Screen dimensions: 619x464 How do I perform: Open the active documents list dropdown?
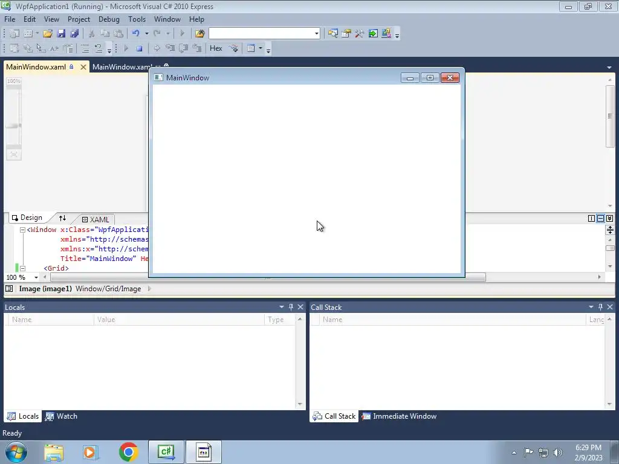tap(609, 68)
